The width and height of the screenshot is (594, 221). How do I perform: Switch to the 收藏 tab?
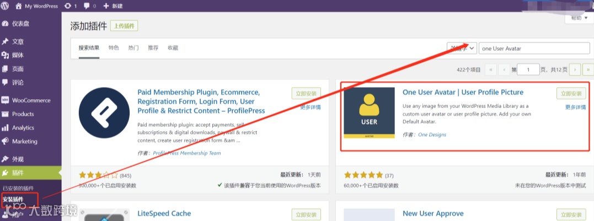(x=173, y=48)
